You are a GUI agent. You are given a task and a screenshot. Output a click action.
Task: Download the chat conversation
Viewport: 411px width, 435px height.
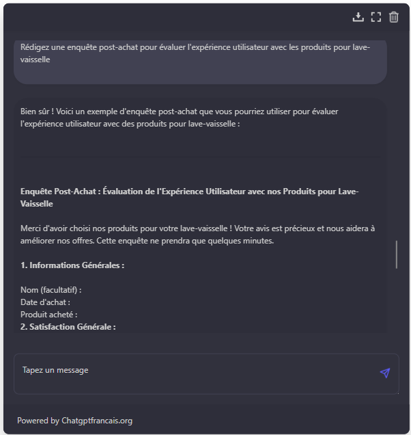point(358,17)
